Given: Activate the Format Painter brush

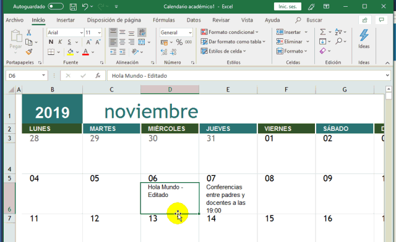Looking at the screenshot, I should pyautogui.click(x=29, y=52).
